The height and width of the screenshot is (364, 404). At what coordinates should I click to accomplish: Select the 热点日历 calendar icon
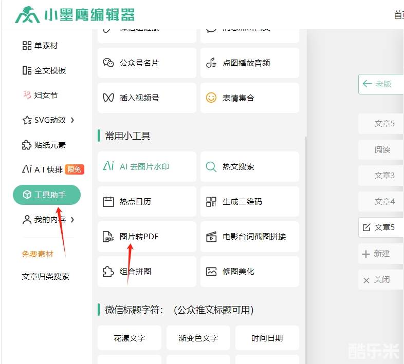point(108,202)
